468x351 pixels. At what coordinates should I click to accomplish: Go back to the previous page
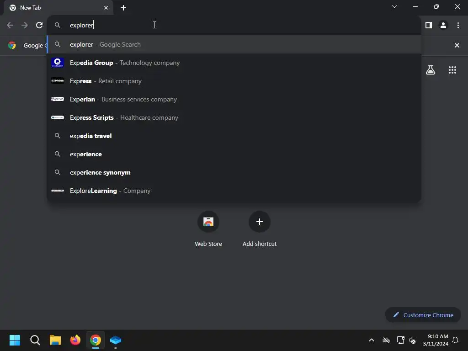tap(10, 25)
